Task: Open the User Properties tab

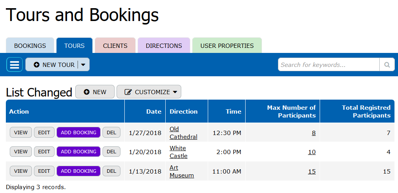Action: (x=227, y=46)
